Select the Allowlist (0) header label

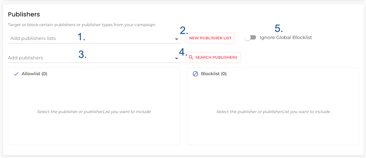pyautogui.click(x=35, y=74)
